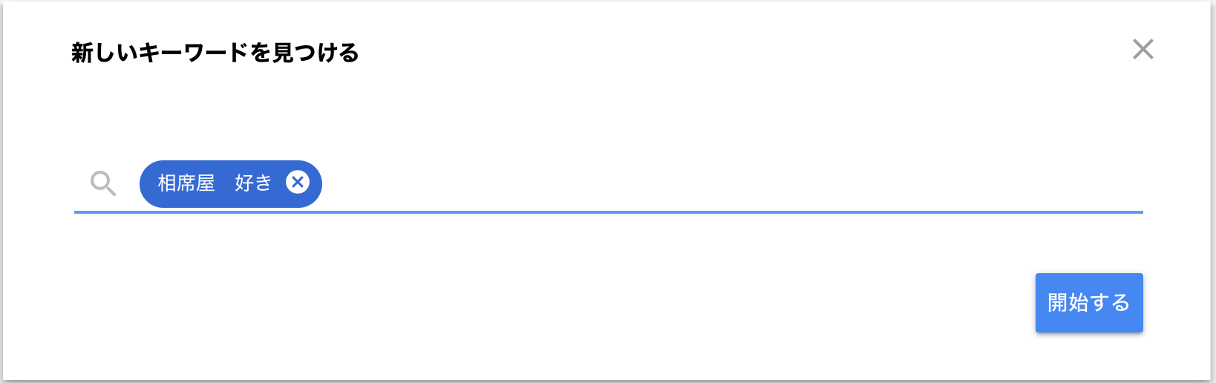This screenshot has height=383, width=1216.
Task: Click the text 相席屋 inside the chip
Action: [x=186, y=183]
